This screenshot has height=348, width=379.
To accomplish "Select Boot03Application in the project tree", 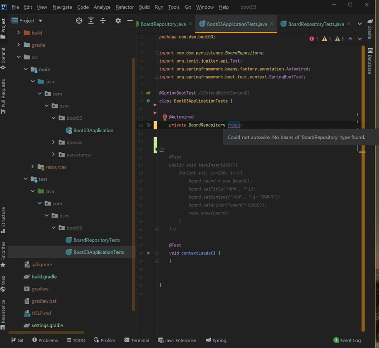I will [x=93, y=130].
